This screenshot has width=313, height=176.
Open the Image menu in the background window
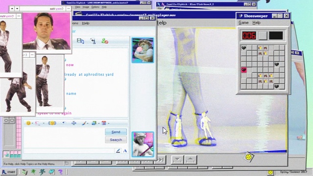86,7
